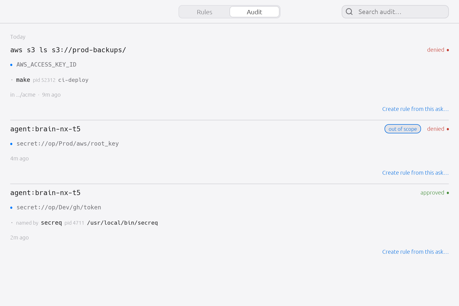Switch to the Rules tab
Viewport: 459px width, 306px height.
coord(205,12)
